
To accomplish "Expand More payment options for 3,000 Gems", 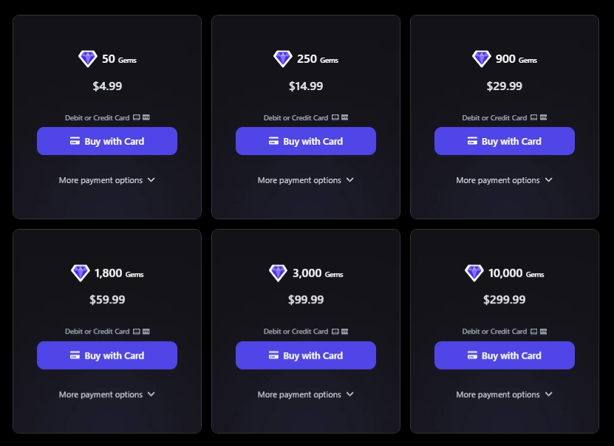I will tap(306, 394).
